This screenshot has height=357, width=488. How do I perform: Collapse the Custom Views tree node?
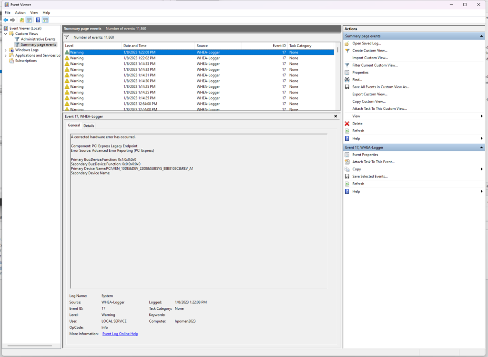[6, 34]
